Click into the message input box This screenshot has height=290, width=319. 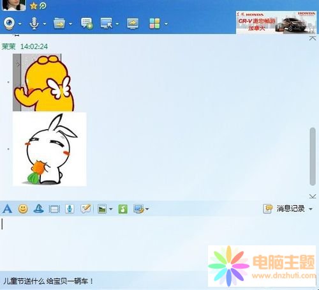[104, 243]
